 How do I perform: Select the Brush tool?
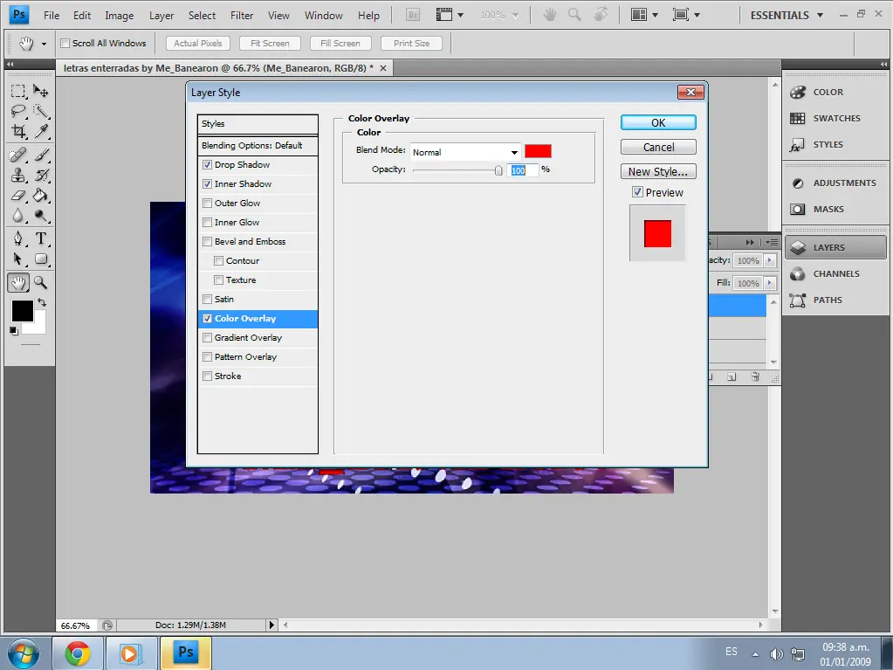40,155
